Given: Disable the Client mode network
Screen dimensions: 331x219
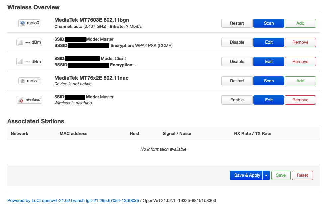Looking at the screenshot, I should (x=237, y=62).
